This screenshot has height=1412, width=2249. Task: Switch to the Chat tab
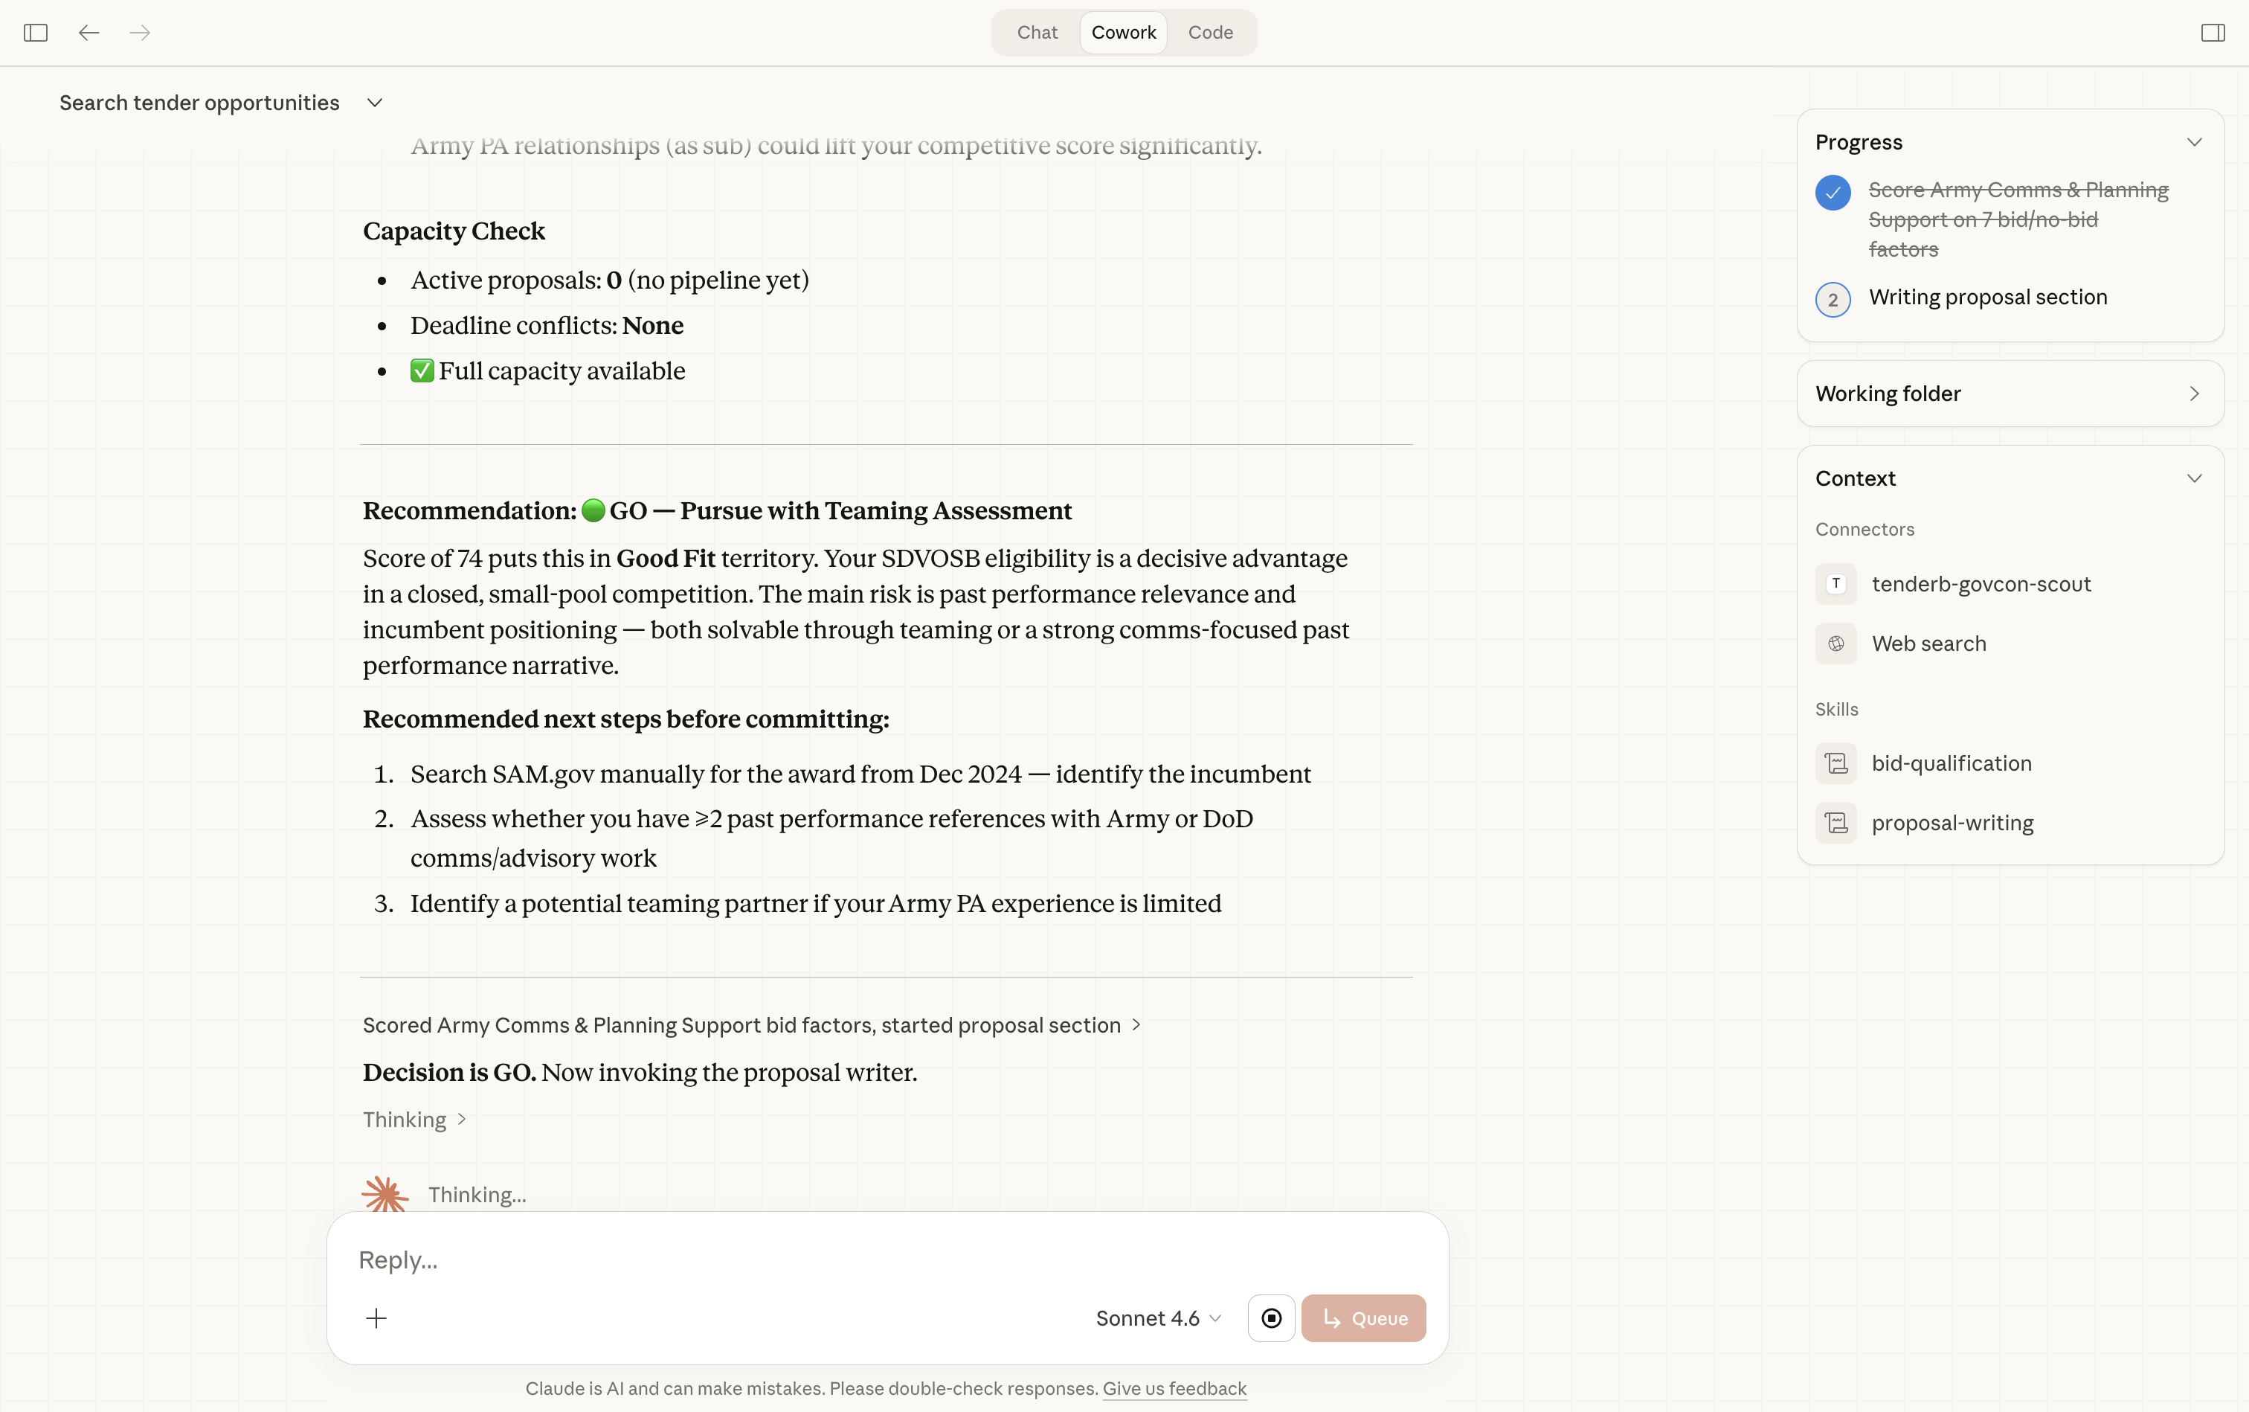click(x=1036, y=32)
